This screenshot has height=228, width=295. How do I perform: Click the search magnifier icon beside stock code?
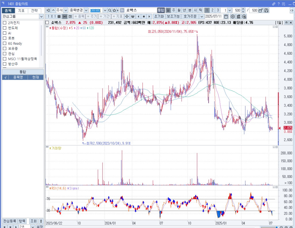point(110,10)
